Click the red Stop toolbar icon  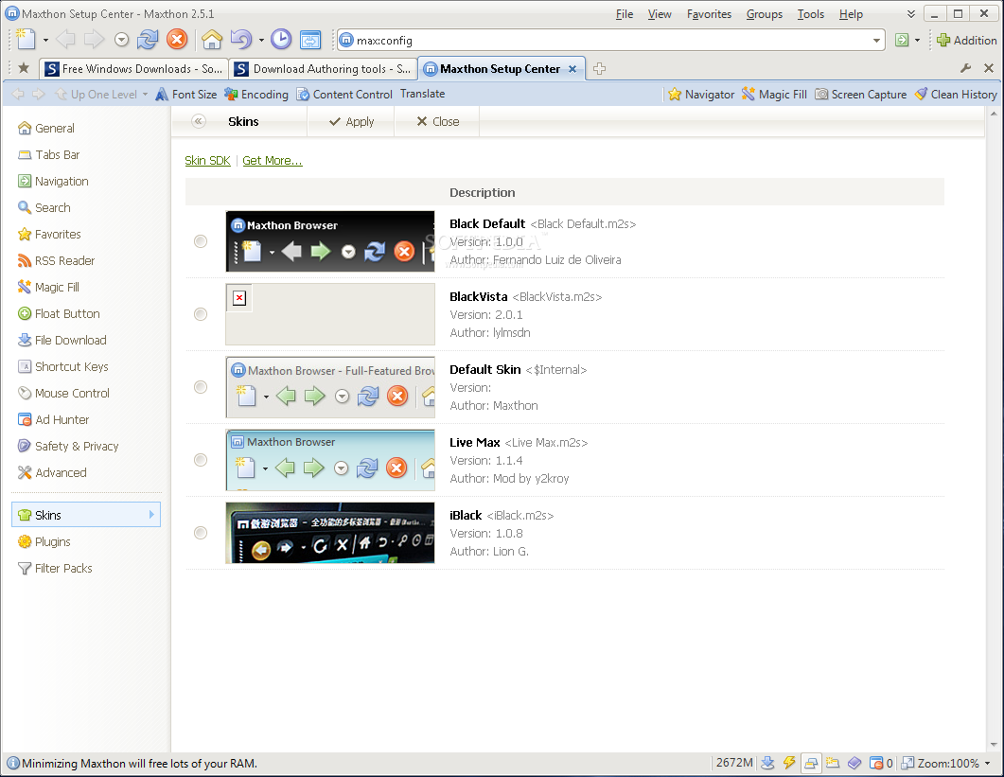[177, 40]
